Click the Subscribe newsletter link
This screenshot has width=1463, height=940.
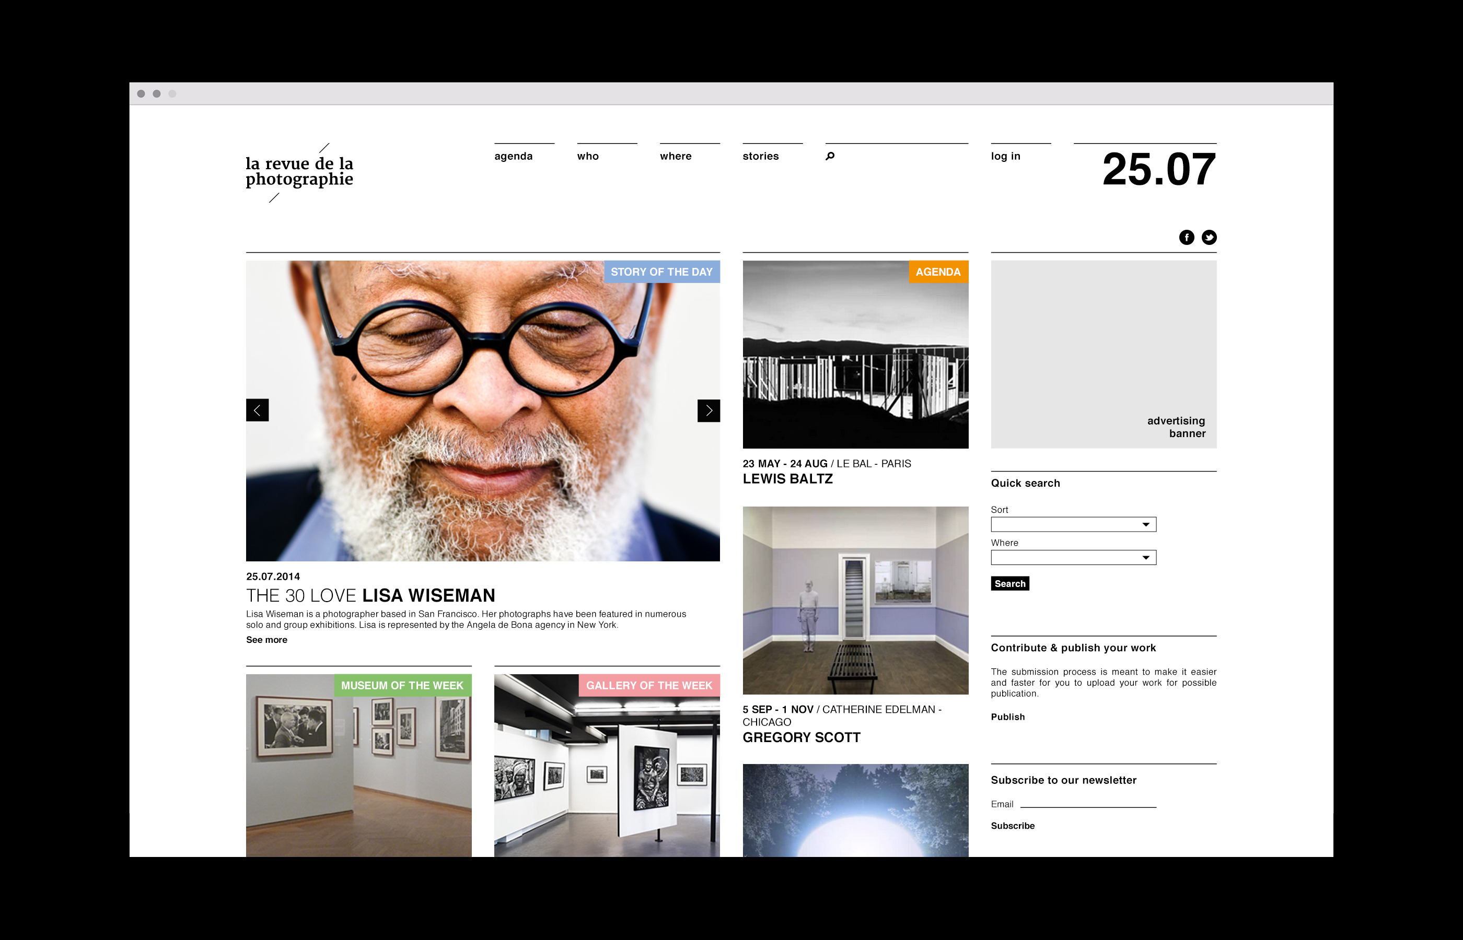point(1013,826)
